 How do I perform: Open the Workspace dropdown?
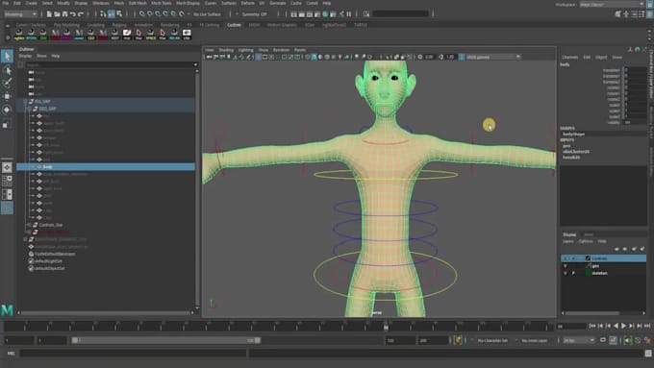[612, 4]
